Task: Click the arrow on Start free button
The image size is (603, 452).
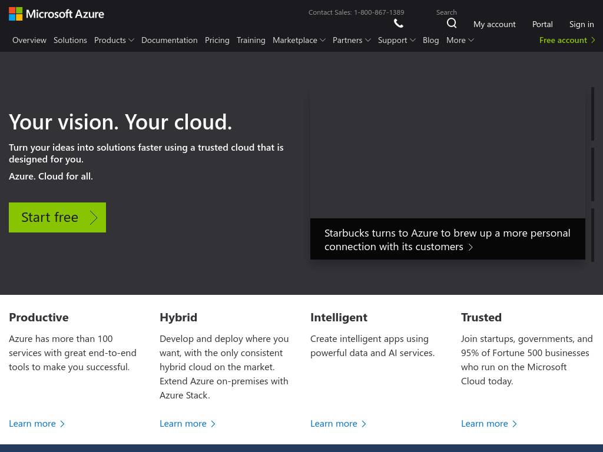Action: coord(94,218)
